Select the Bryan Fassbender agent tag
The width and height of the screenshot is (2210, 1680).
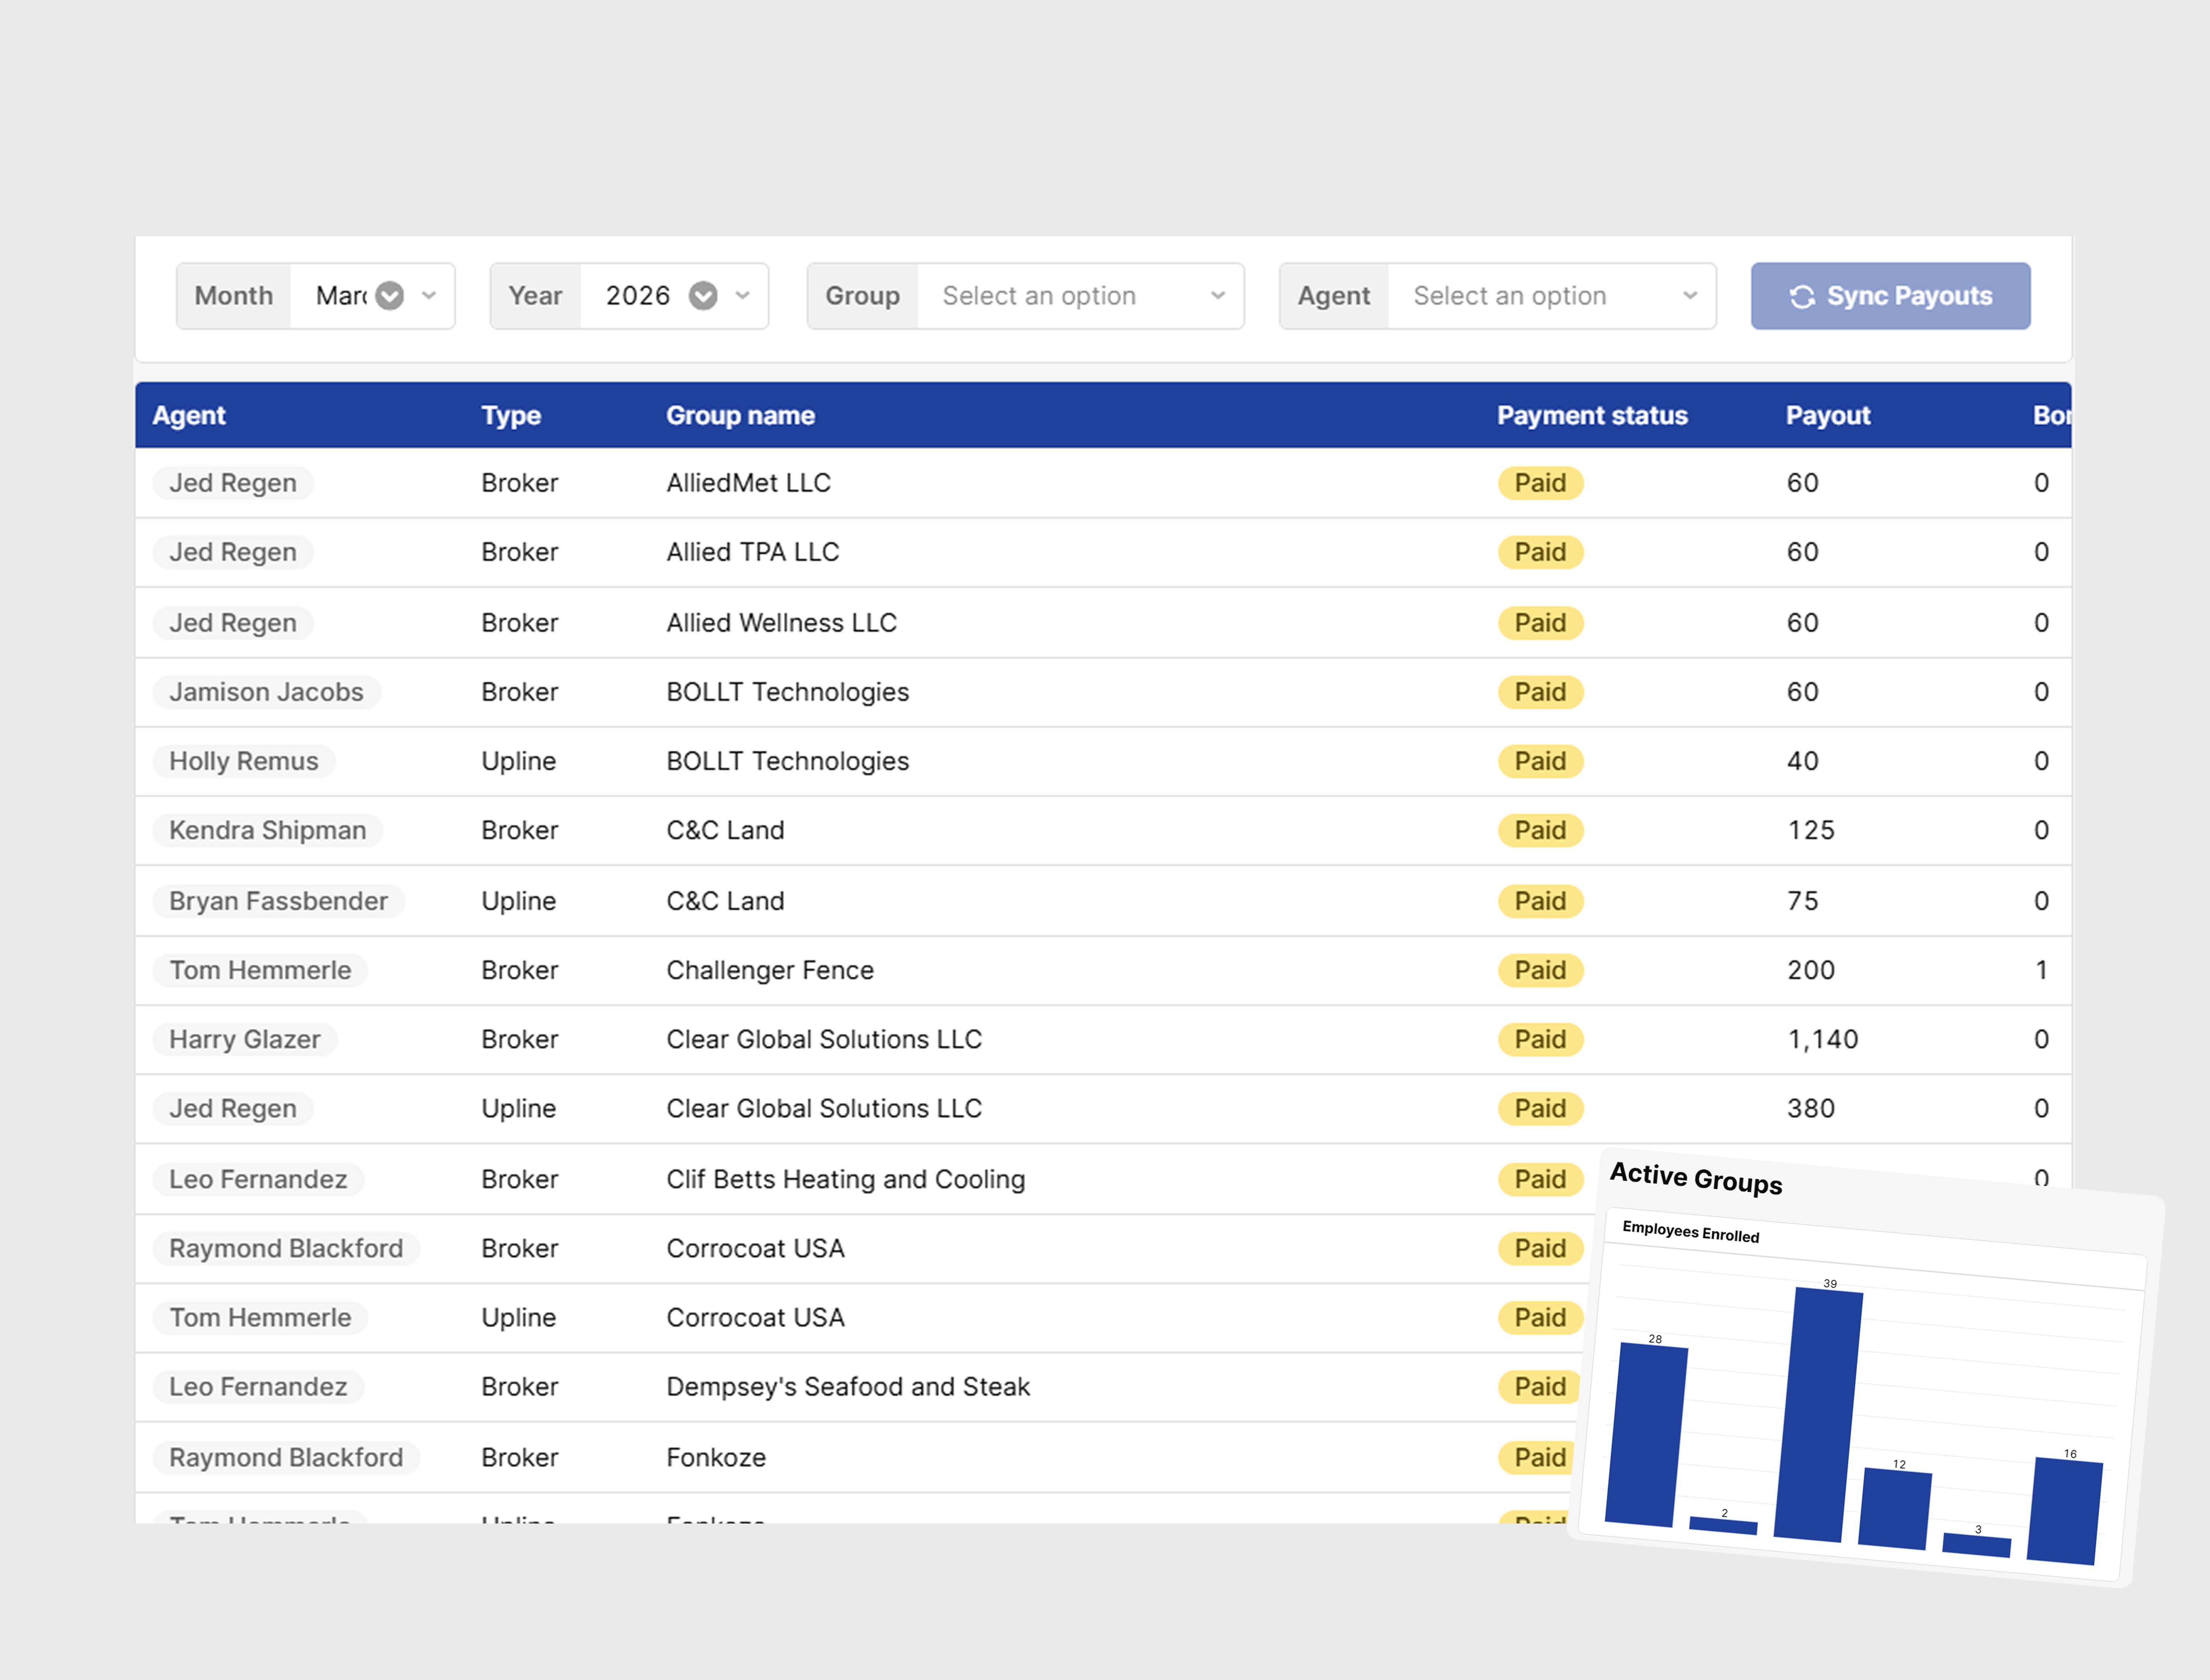(x=278, y=901)
